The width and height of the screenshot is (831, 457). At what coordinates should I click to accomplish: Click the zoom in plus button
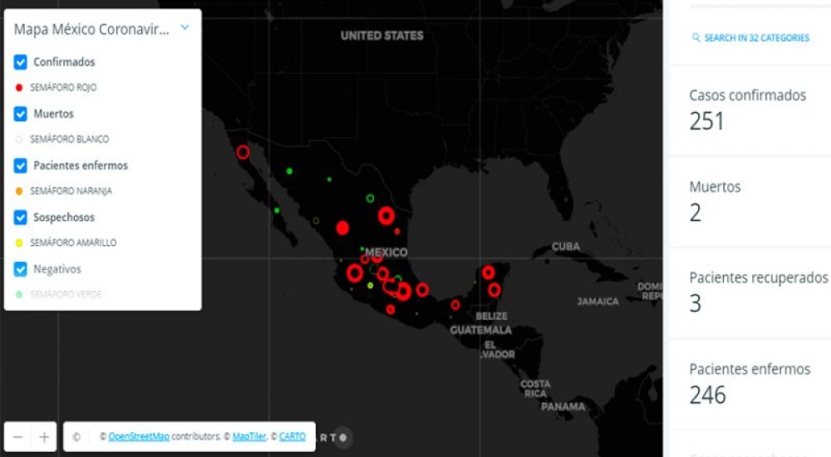coord(44,437)
